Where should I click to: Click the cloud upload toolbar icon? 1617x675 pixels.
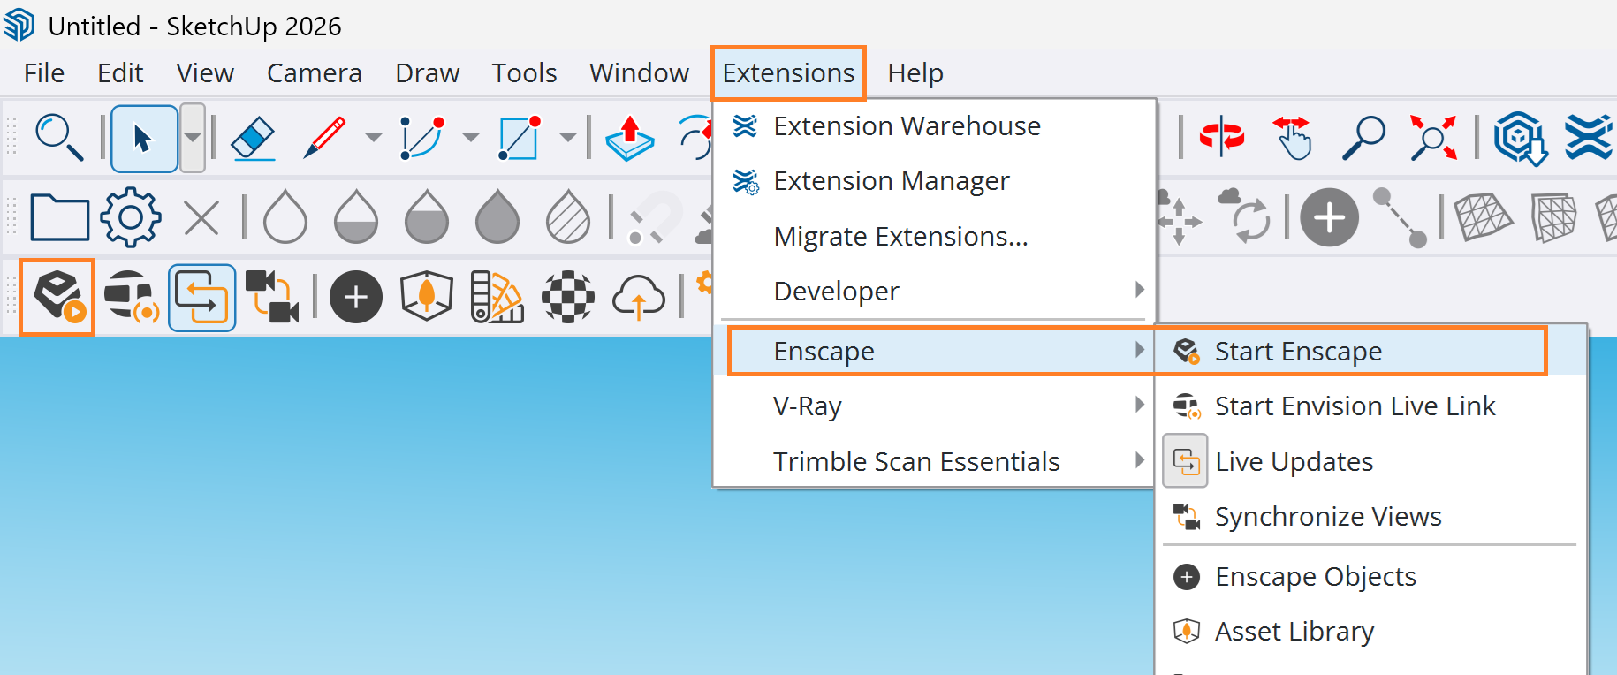639,297
